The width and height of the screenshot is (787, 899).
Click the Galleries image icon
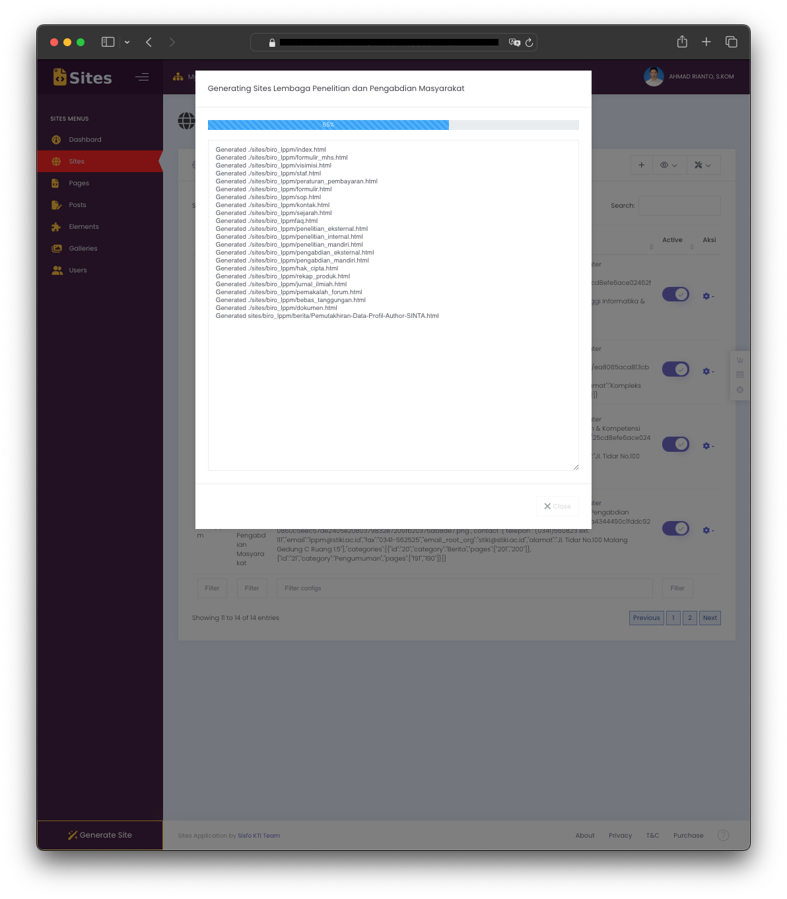(56, 249)
